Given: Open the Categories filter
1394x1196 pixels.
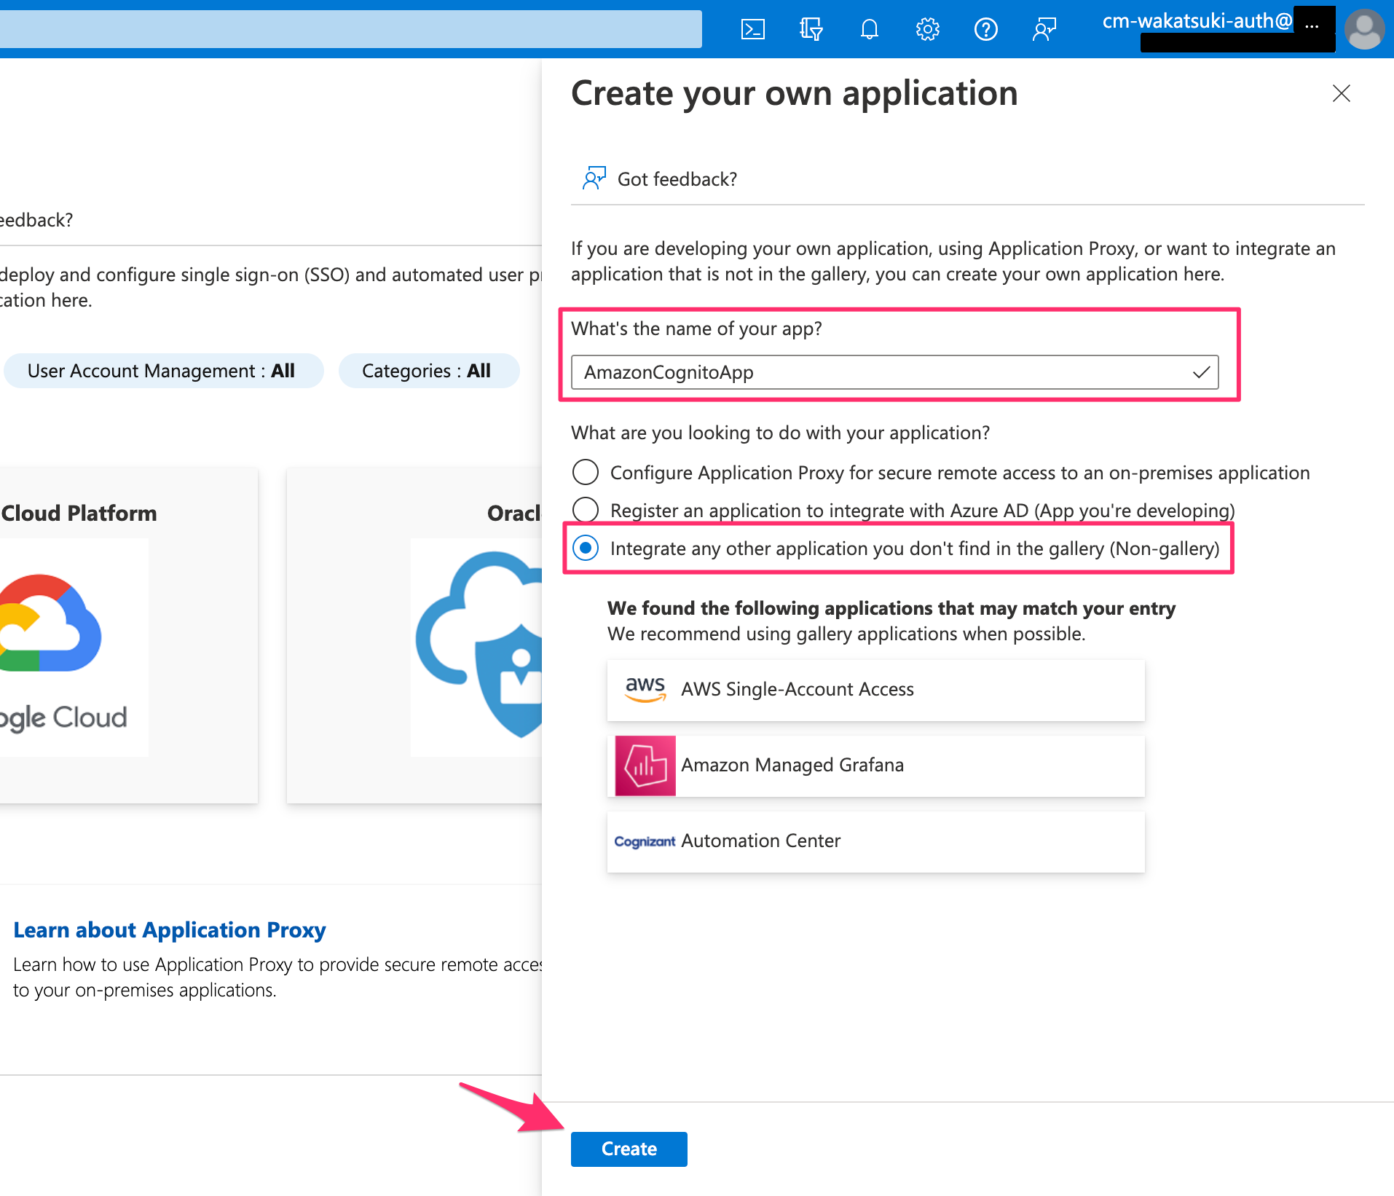Looking at the screenshot, I should [428, 371].
